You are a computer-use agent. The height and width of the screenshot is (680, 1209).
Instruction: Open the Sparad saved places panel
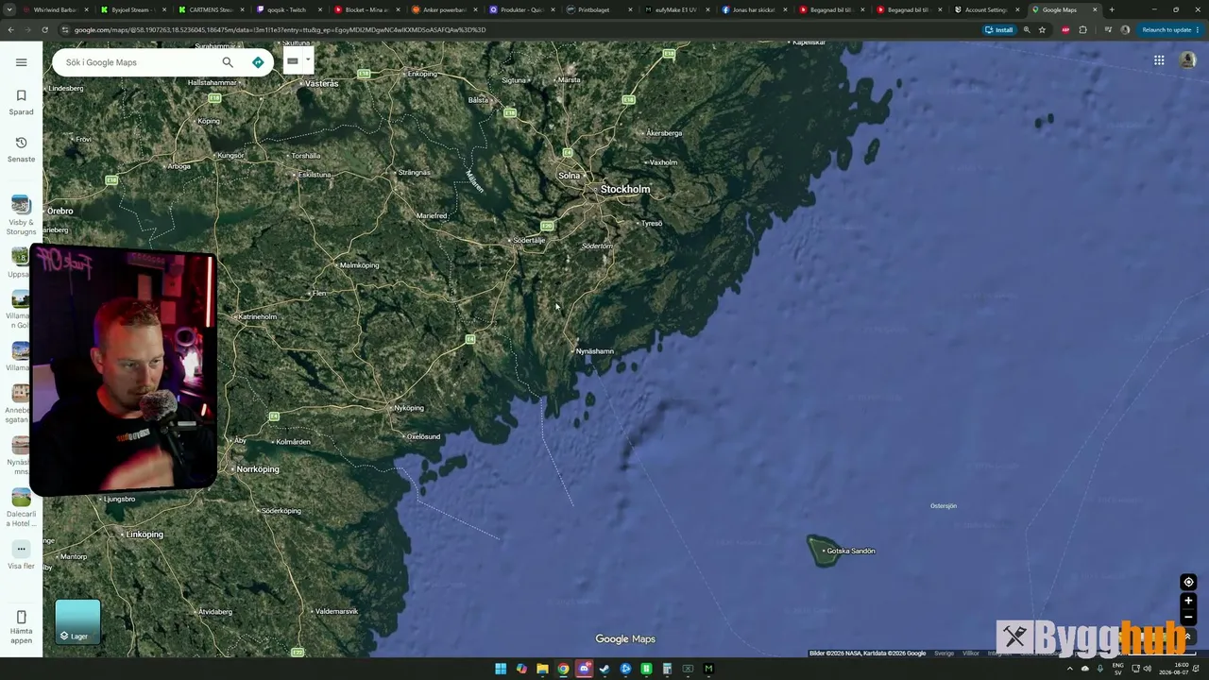coord(21,102)
